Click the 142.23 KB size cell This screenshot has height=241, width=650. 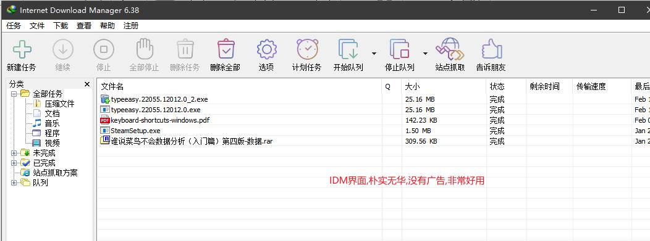[421, 120]
